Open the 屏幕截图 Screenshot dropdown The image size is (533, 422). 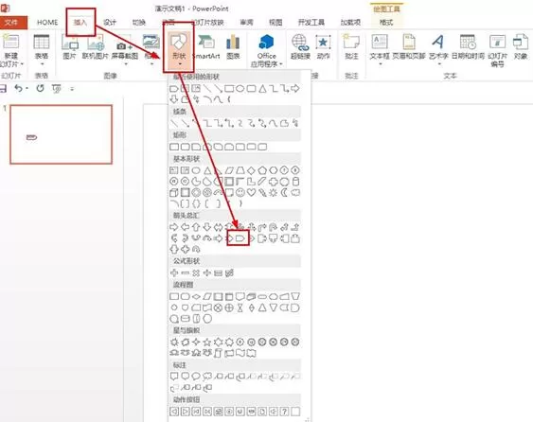pos(125,51)
